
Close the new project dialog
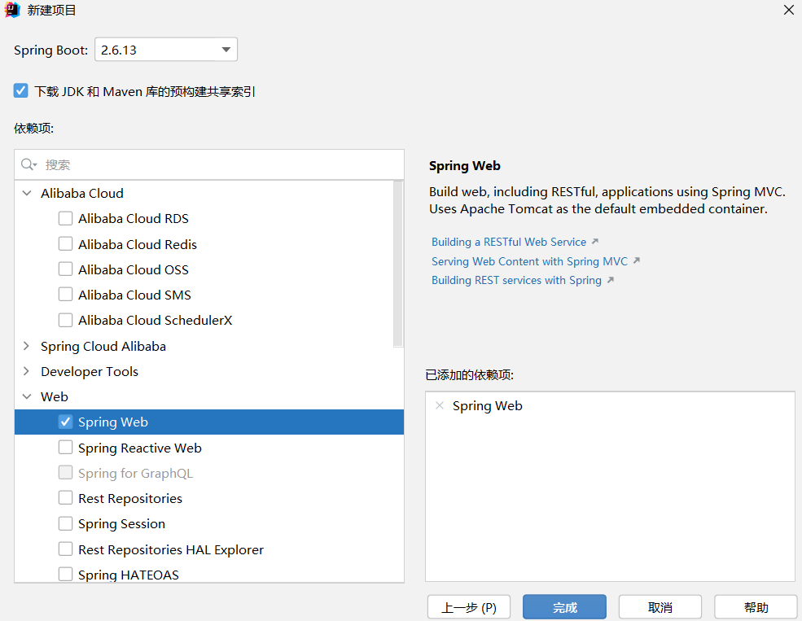[x=789, y=10]
